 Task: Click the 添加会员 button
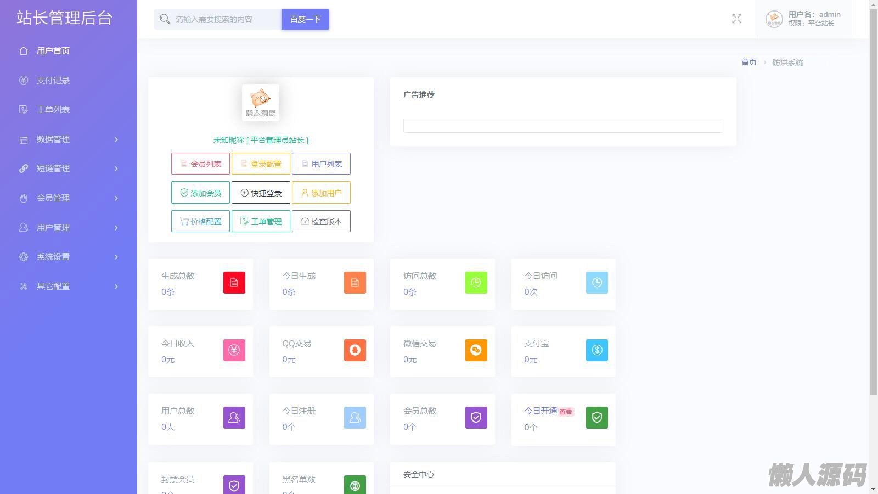(x=200, y=193)
